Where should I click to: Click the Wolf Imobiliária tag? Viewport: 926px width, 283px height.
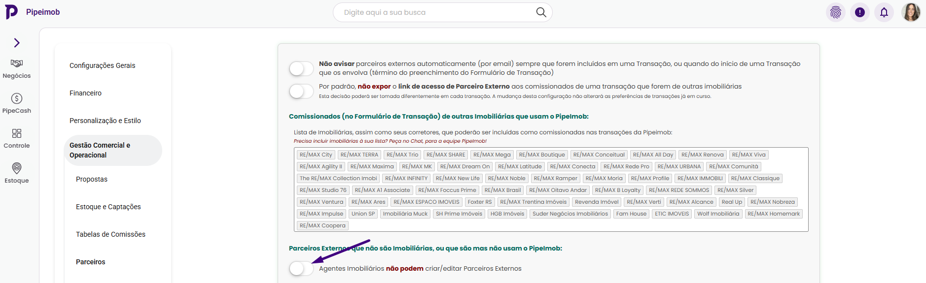click(x=718, y=214)
